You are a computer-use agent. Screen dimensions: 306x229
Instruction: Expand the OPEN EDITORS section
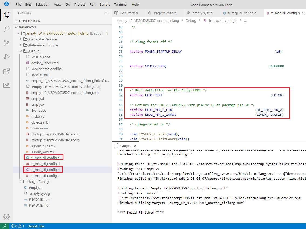[16, 21]
